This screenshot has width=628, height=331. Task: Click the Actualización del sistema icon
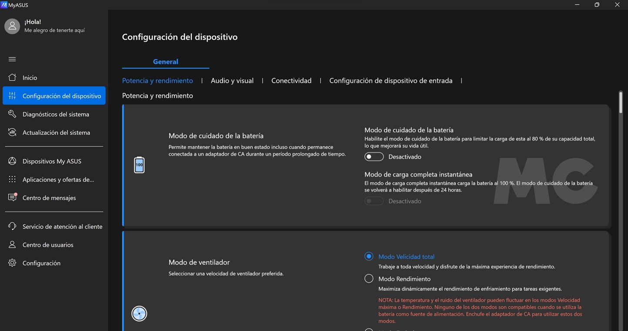click(12, 132)
